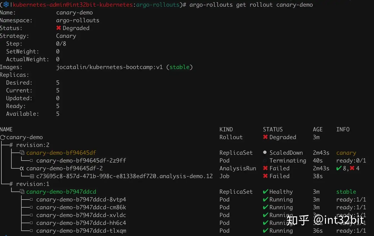Screen dimensions: 374x236
Task: Click the Kubernetes helm icon in the prompt
Action: pyautogui.click(x=6, y=5)
